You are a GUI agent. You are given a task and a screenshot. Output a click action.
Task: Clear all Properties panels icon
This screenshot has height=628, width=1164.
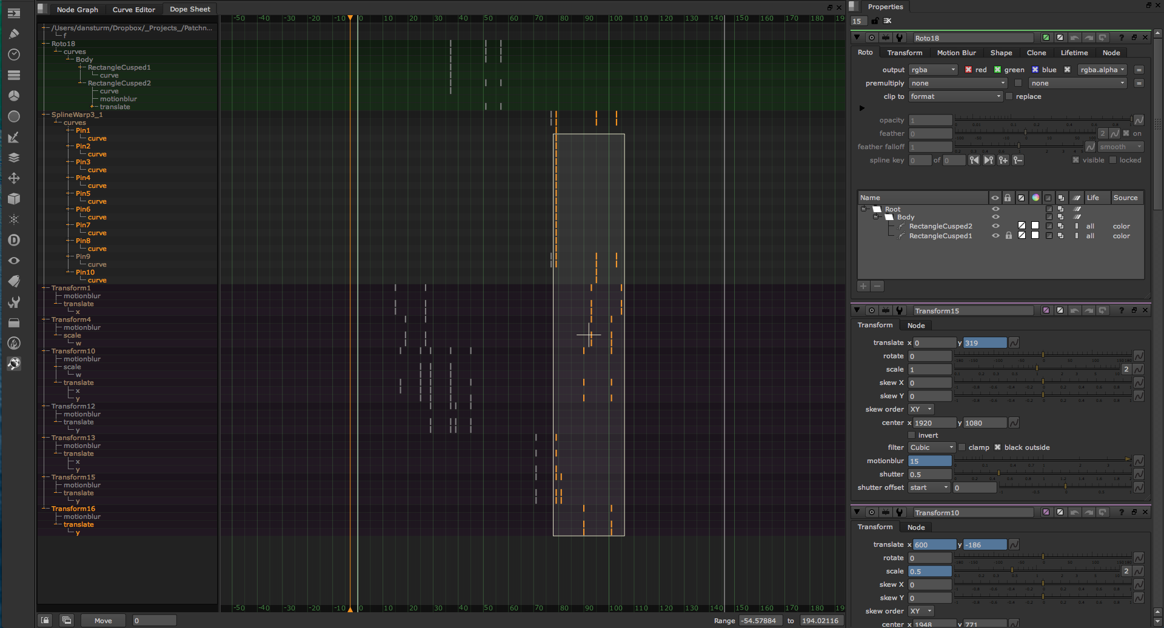click(x=888, y=21)
